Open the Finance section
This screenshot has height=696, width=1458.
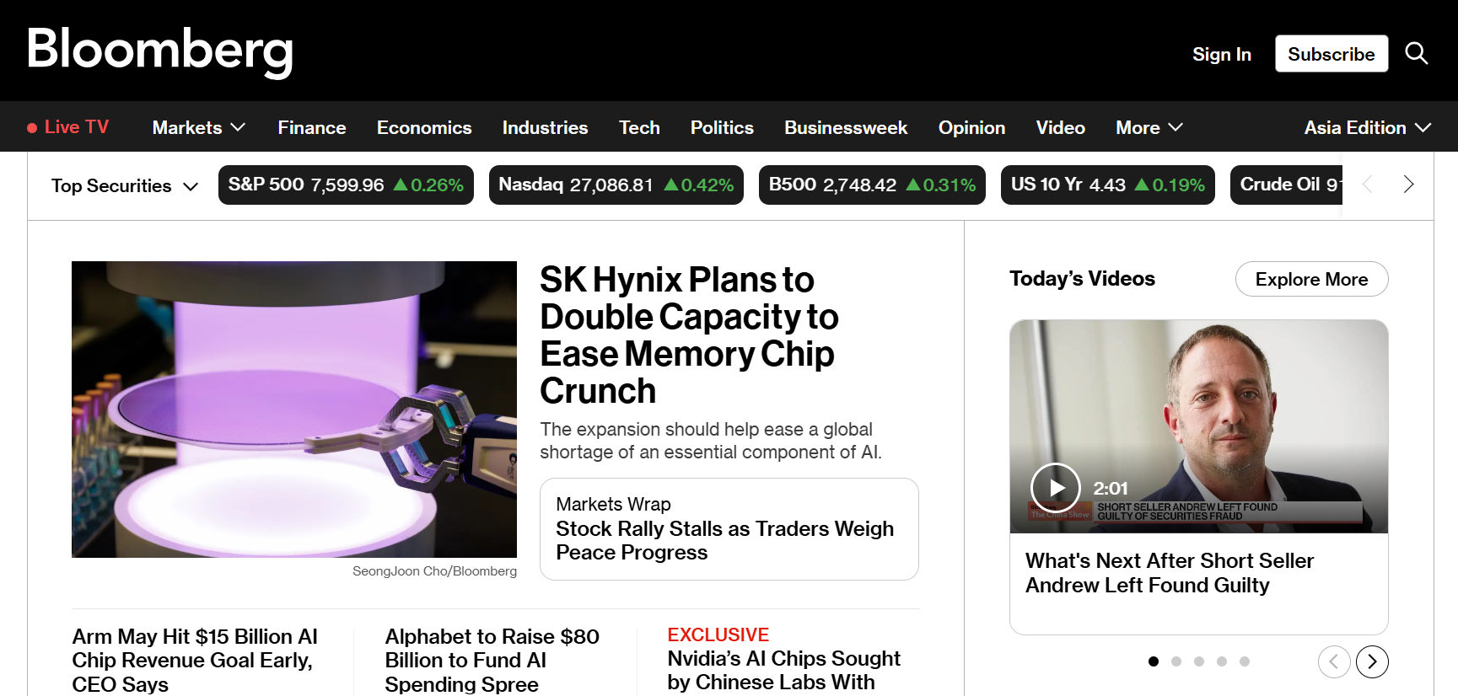[x=312, y=127]
